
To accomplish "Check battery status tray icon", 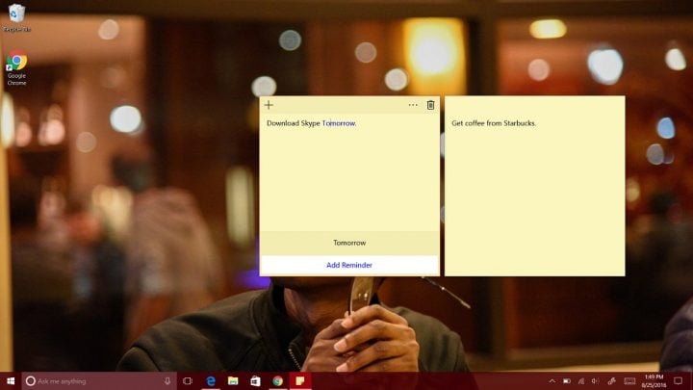I will (x=567, y=381).
